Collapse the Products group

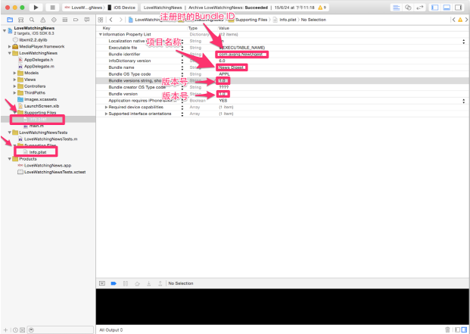pyautogui.click(x=10, y=159)
